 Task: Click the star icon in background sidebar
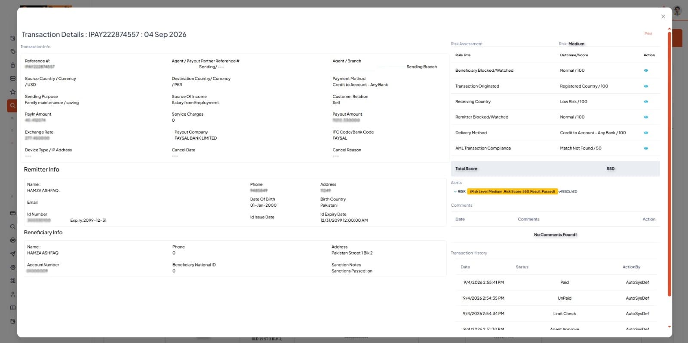click(x=13, y=92)
